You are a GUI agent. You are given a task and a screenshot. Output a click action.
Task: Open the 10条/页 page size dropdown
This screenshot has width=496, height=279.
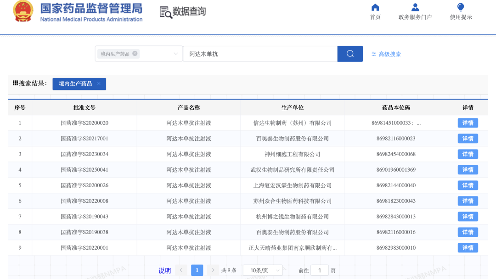point(263,270)
